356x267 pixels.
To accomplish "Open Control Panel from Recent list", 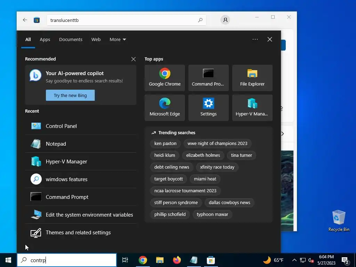I will [81, 126].
